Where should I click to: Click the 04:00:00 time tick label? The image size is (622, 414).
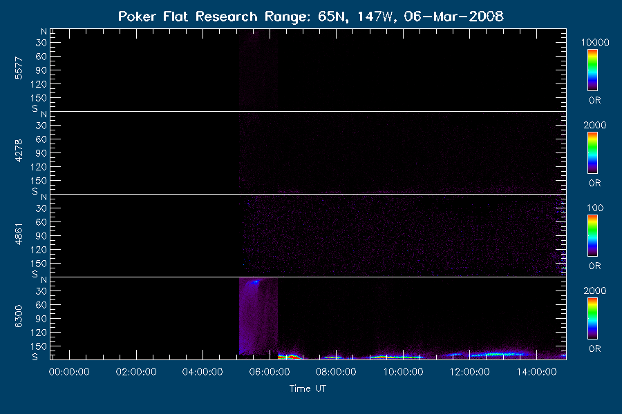(x=202, y=372)
